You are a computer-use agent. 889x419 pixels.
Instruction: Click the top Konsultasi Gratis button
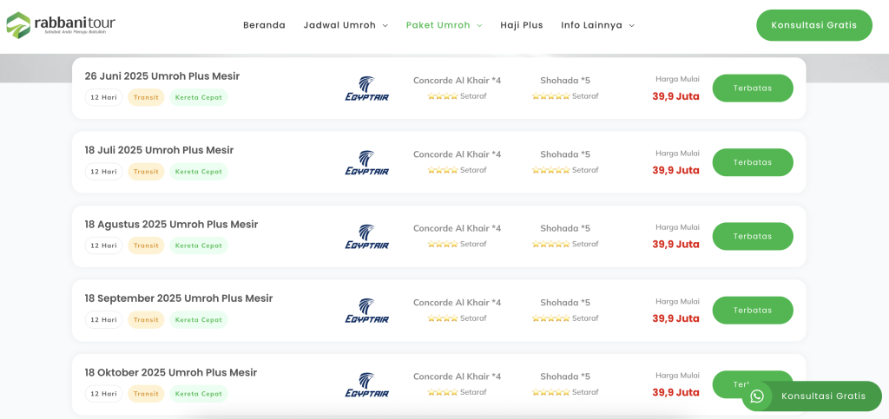(x=814, y=25)
